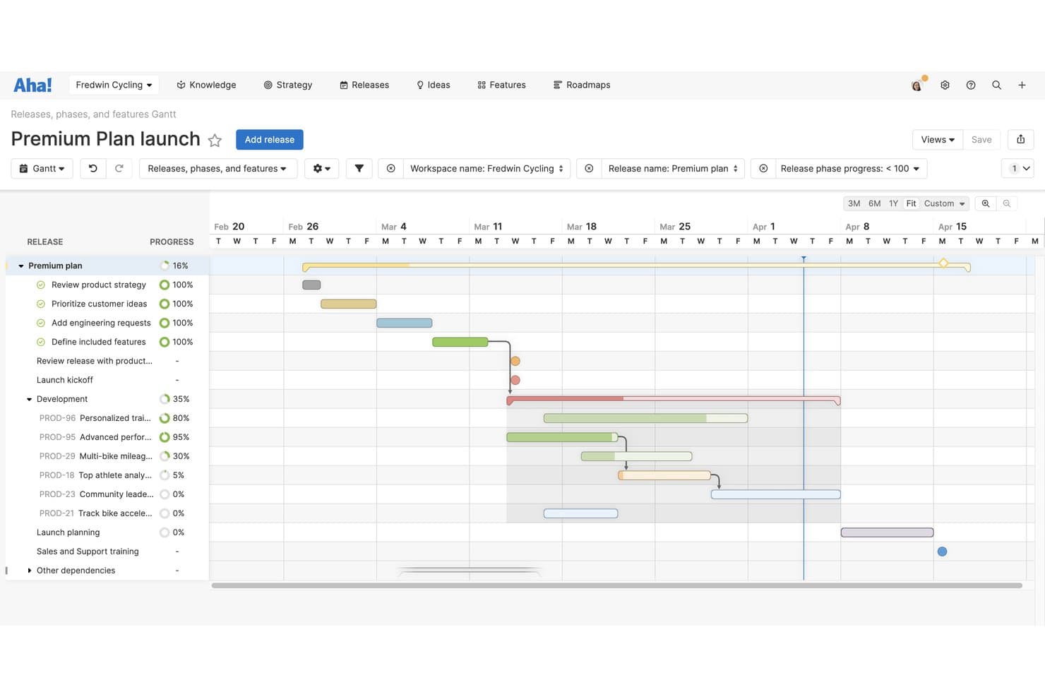Open the Fredwin Cycling workspace dropdown
Screen dimensions: 1045x697
[x=114, y=85]
